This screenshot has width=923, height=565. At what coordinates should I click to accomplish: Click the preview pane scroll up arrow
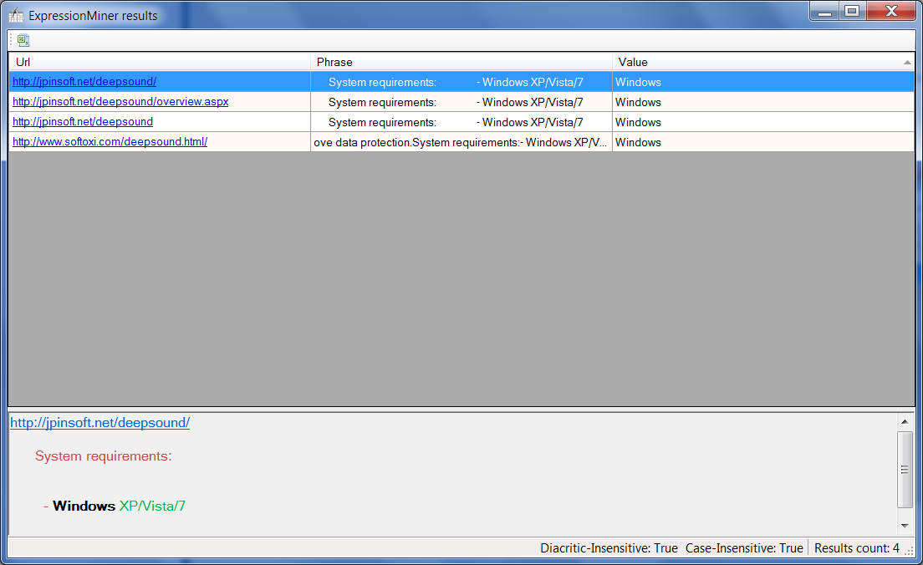[905, 421]
